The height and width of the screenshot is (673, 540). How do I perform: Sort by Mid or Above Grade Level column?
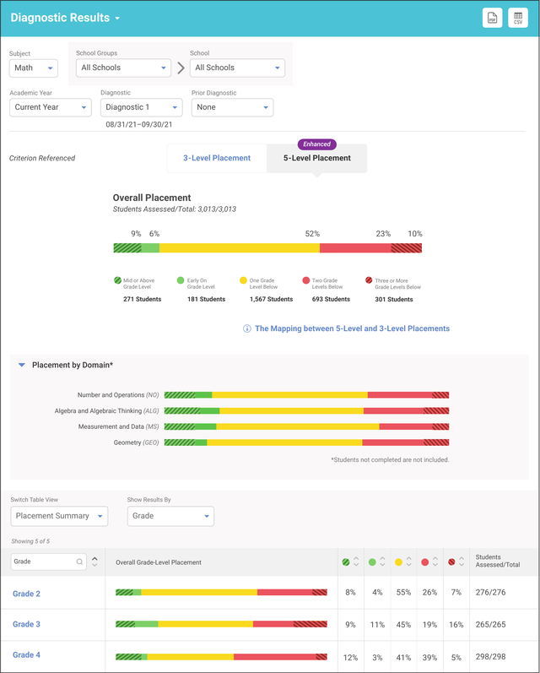356,562
